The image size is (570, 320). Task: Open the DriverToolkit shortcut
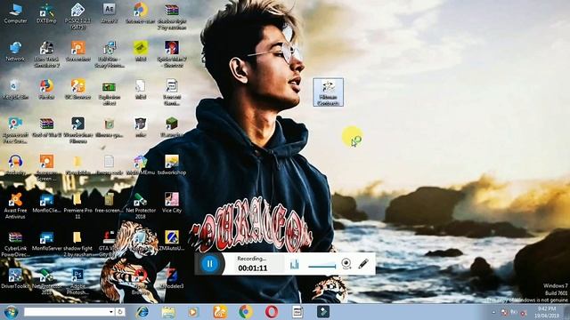pyautogui.click(x=16, y=278)
